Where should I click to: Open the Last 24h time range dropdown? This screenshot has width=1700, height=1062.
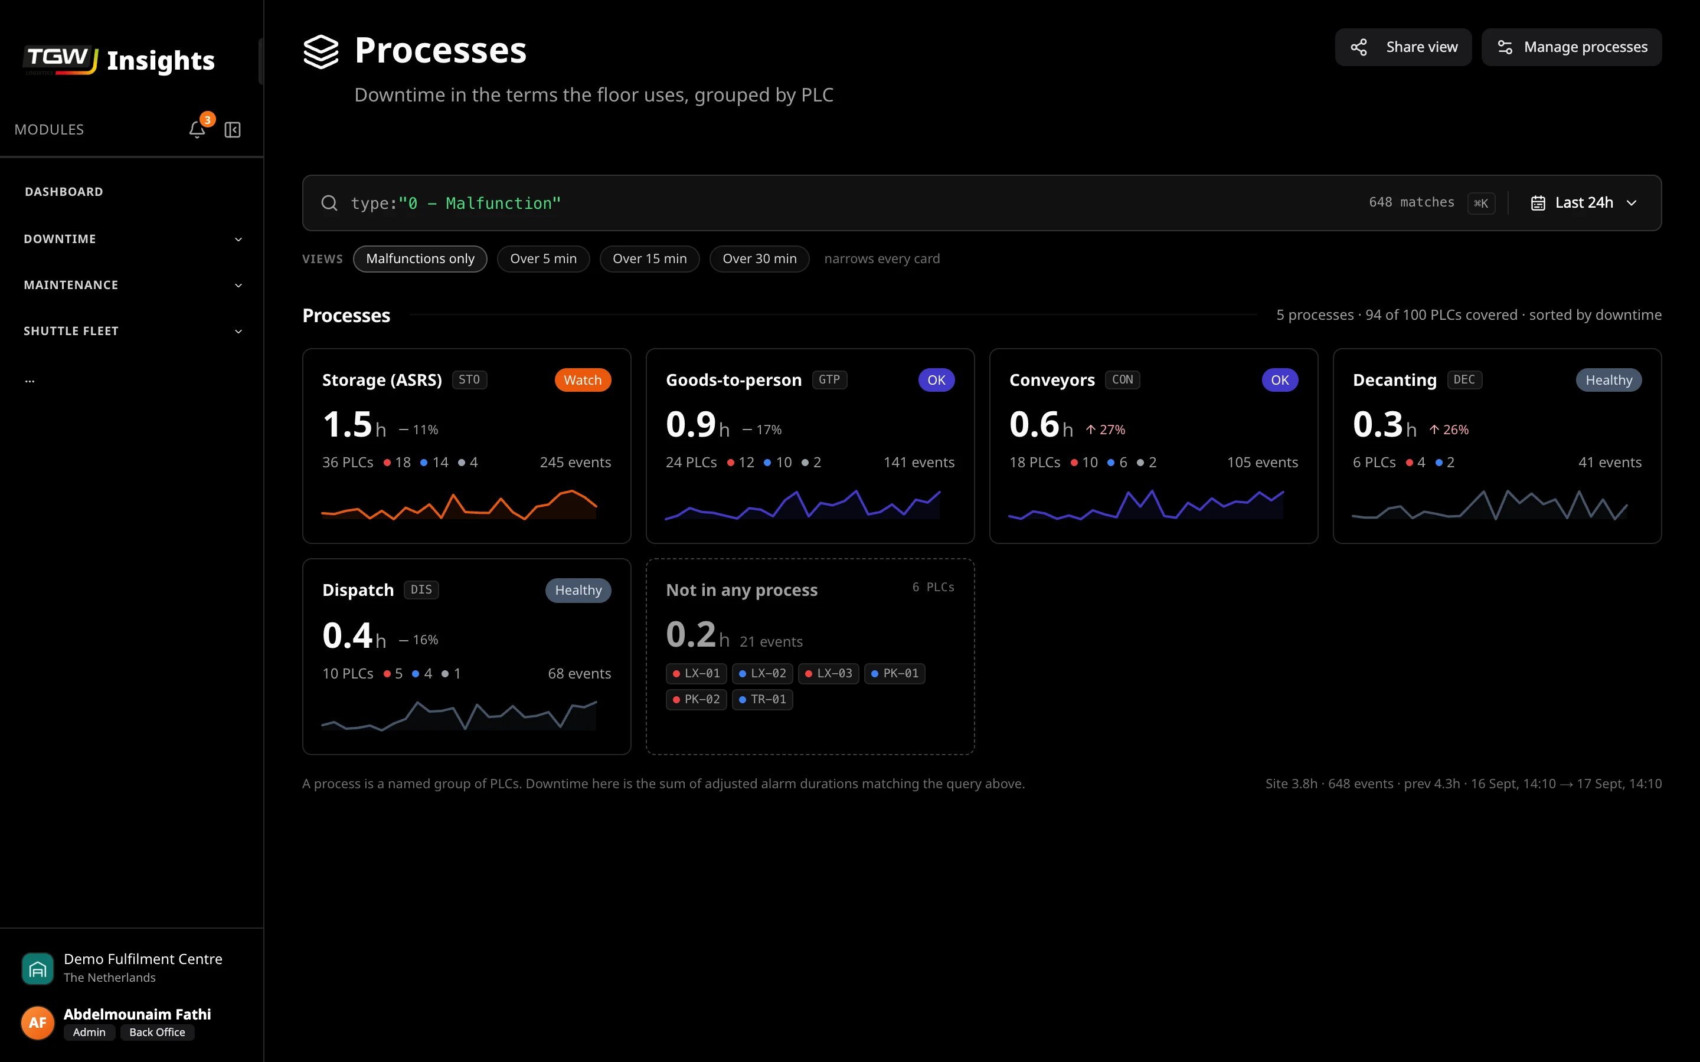pyautogui.click(x=1584, y=203)
